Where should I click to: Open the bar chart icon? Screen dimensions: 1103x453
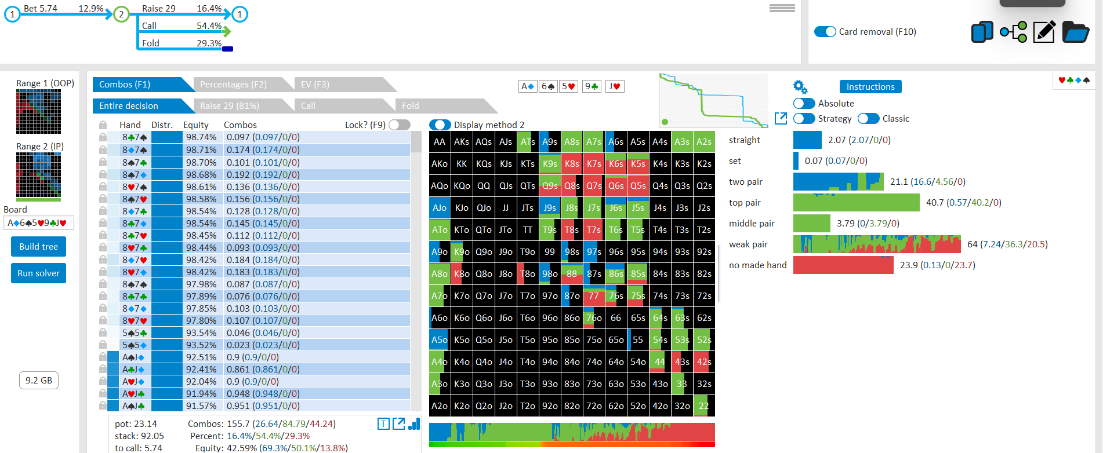[x=414, y=424]
